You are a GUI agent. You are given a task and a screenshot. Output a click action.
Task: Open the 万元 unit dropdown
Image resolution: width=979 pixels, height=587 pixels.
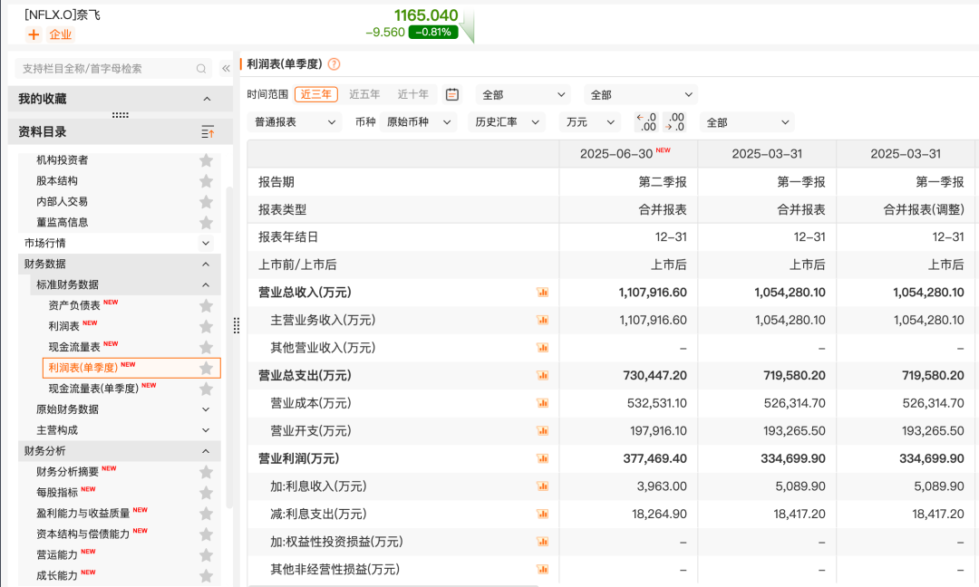(x=589, y=122)
